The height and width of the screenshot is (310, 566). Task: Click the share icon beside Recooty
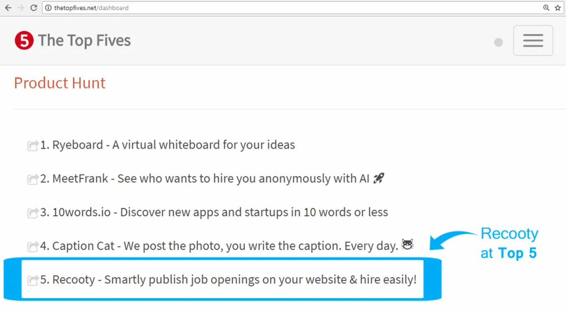pyautogui.click(x=33, y=280)
